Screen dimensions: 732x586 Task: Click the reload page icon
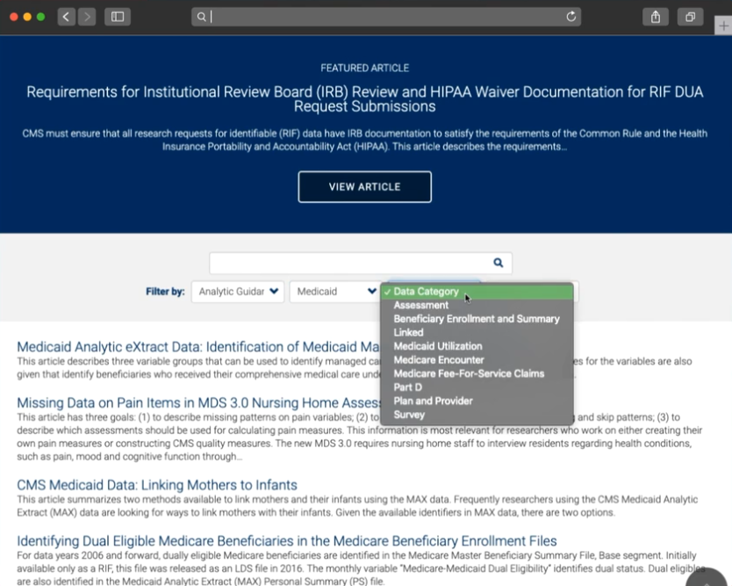(x=571, y=16)
